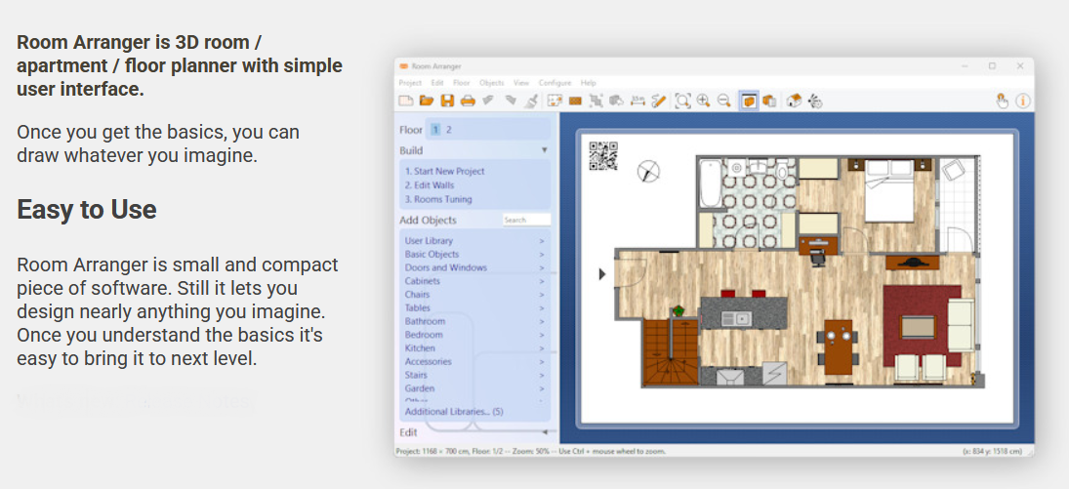Viewport: 1069px width, 489px height.
Task: Open the Objects menu
Action: (x=492, y=83)
